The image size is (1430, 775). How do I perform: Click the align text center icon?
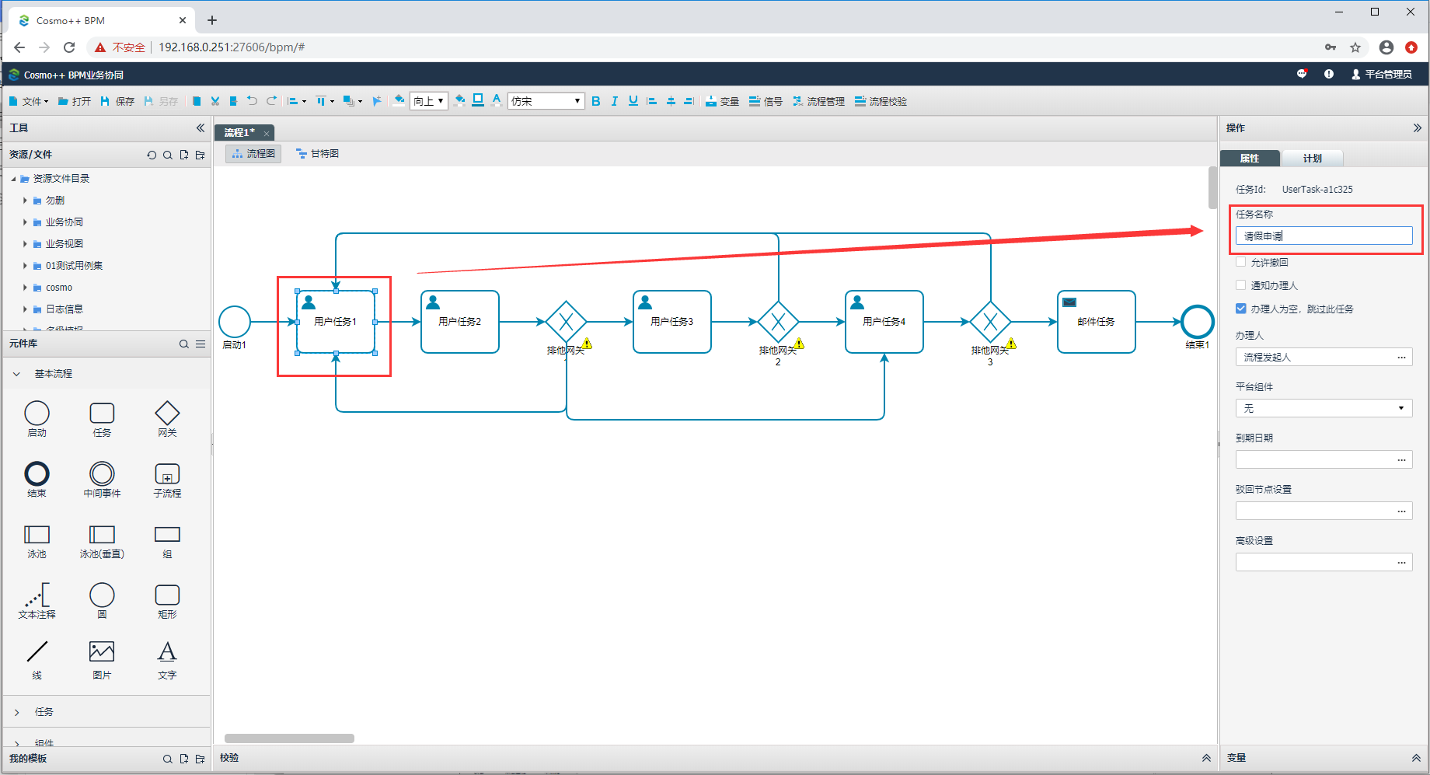coord(671,101)
